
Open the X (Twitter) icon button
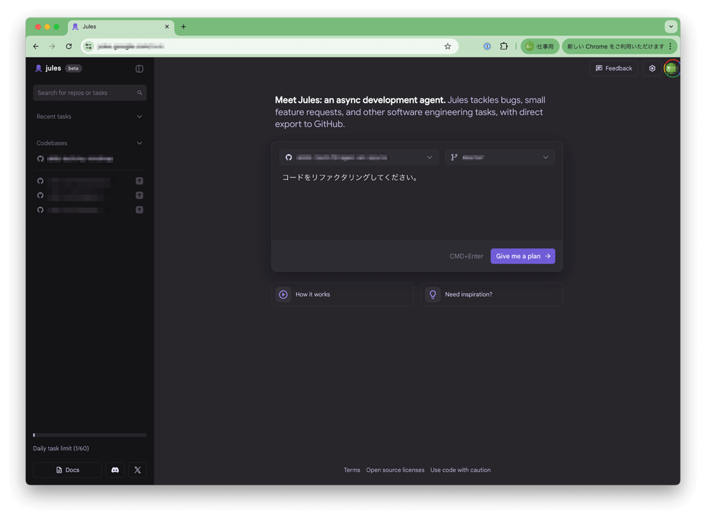pyautogui.click(x=138, y=470)
